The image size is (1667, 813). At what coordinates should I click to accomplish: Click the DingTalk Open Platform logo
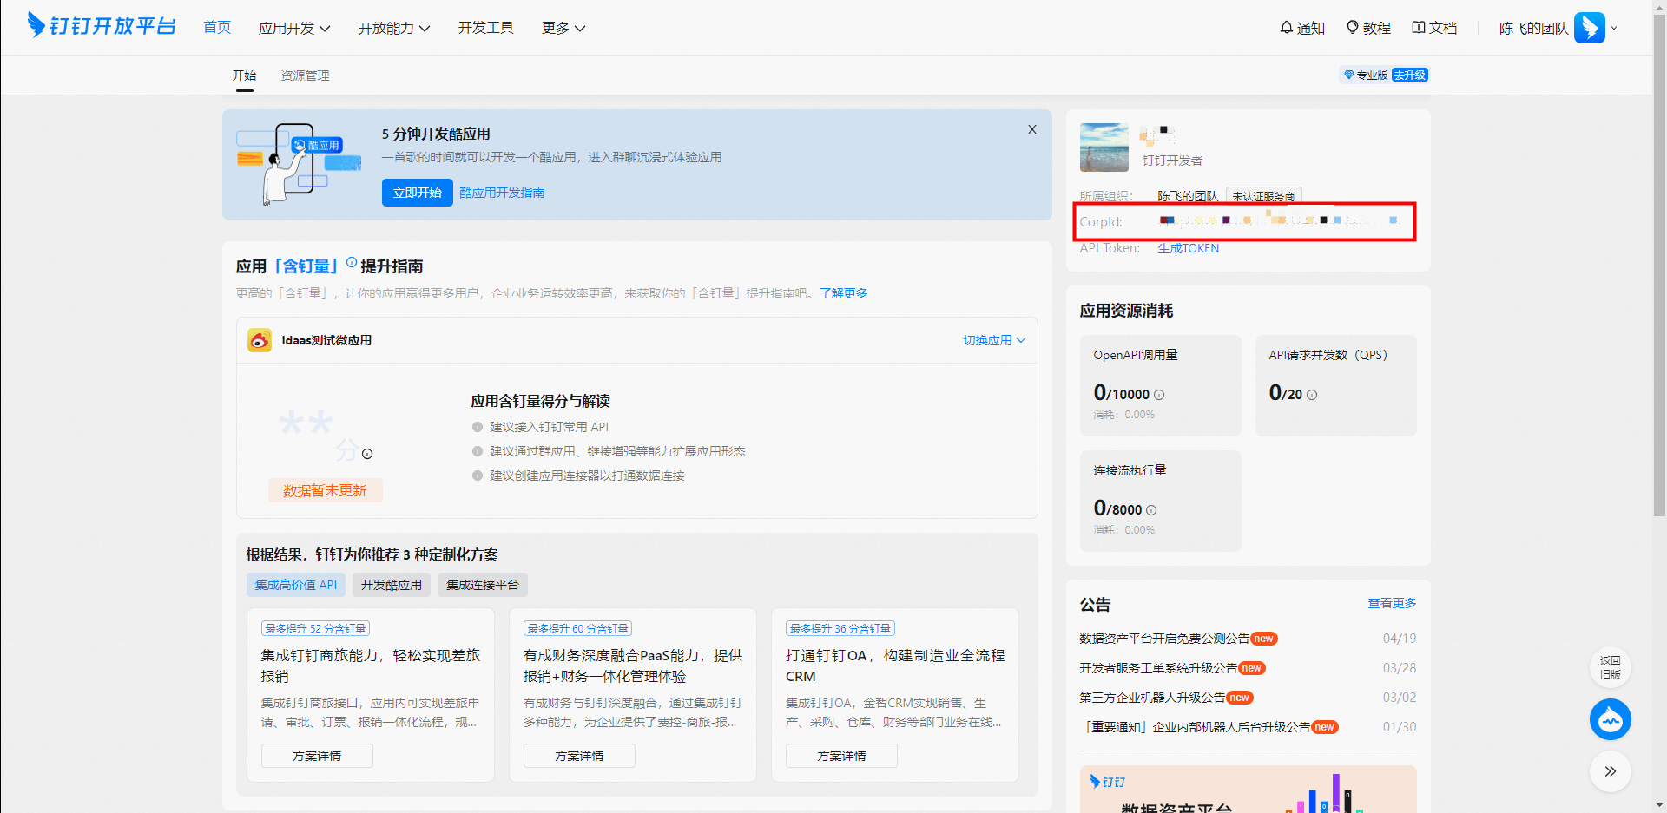102,26
